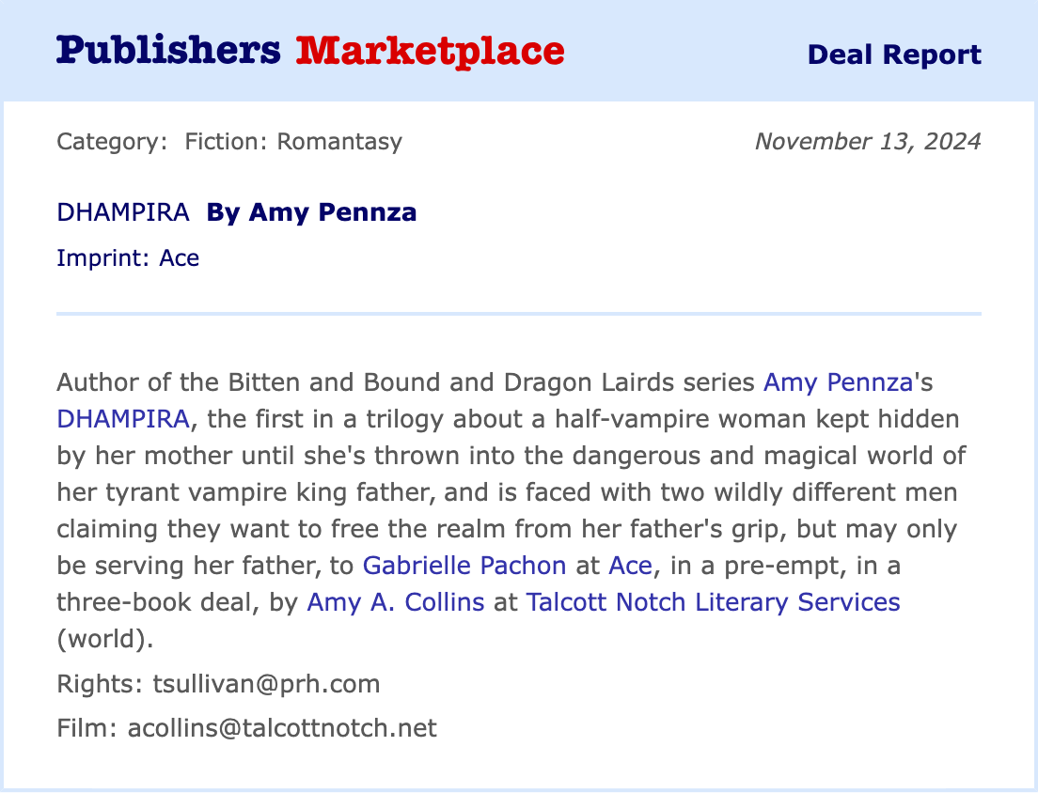The height and width of the screenshot is (793, 1038).
Task: Click the bold By Amy Pennza byline
Action: pos(311,212)
